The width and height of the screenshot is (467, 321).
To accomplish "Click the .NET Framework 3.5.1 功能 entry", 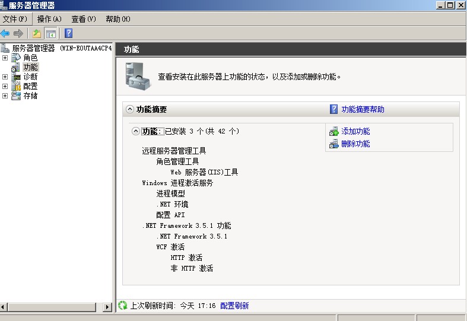I will (186, 225).
